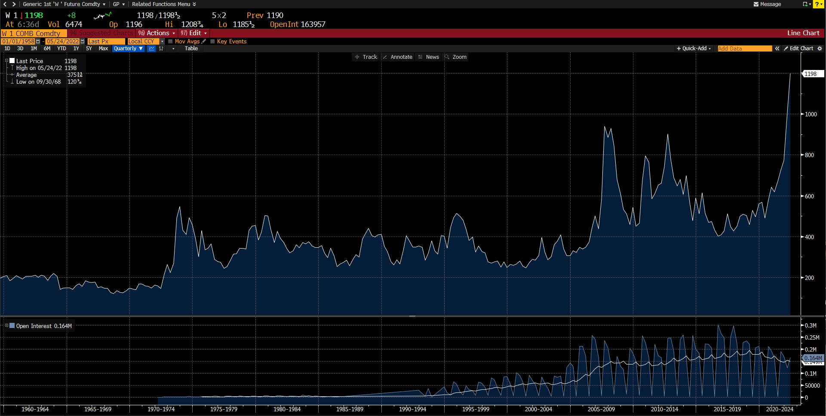Image resolution: width=826 pixels, height=416 pixels.
Task: Enable the Key Events checkbox
Action: point(212,42)
